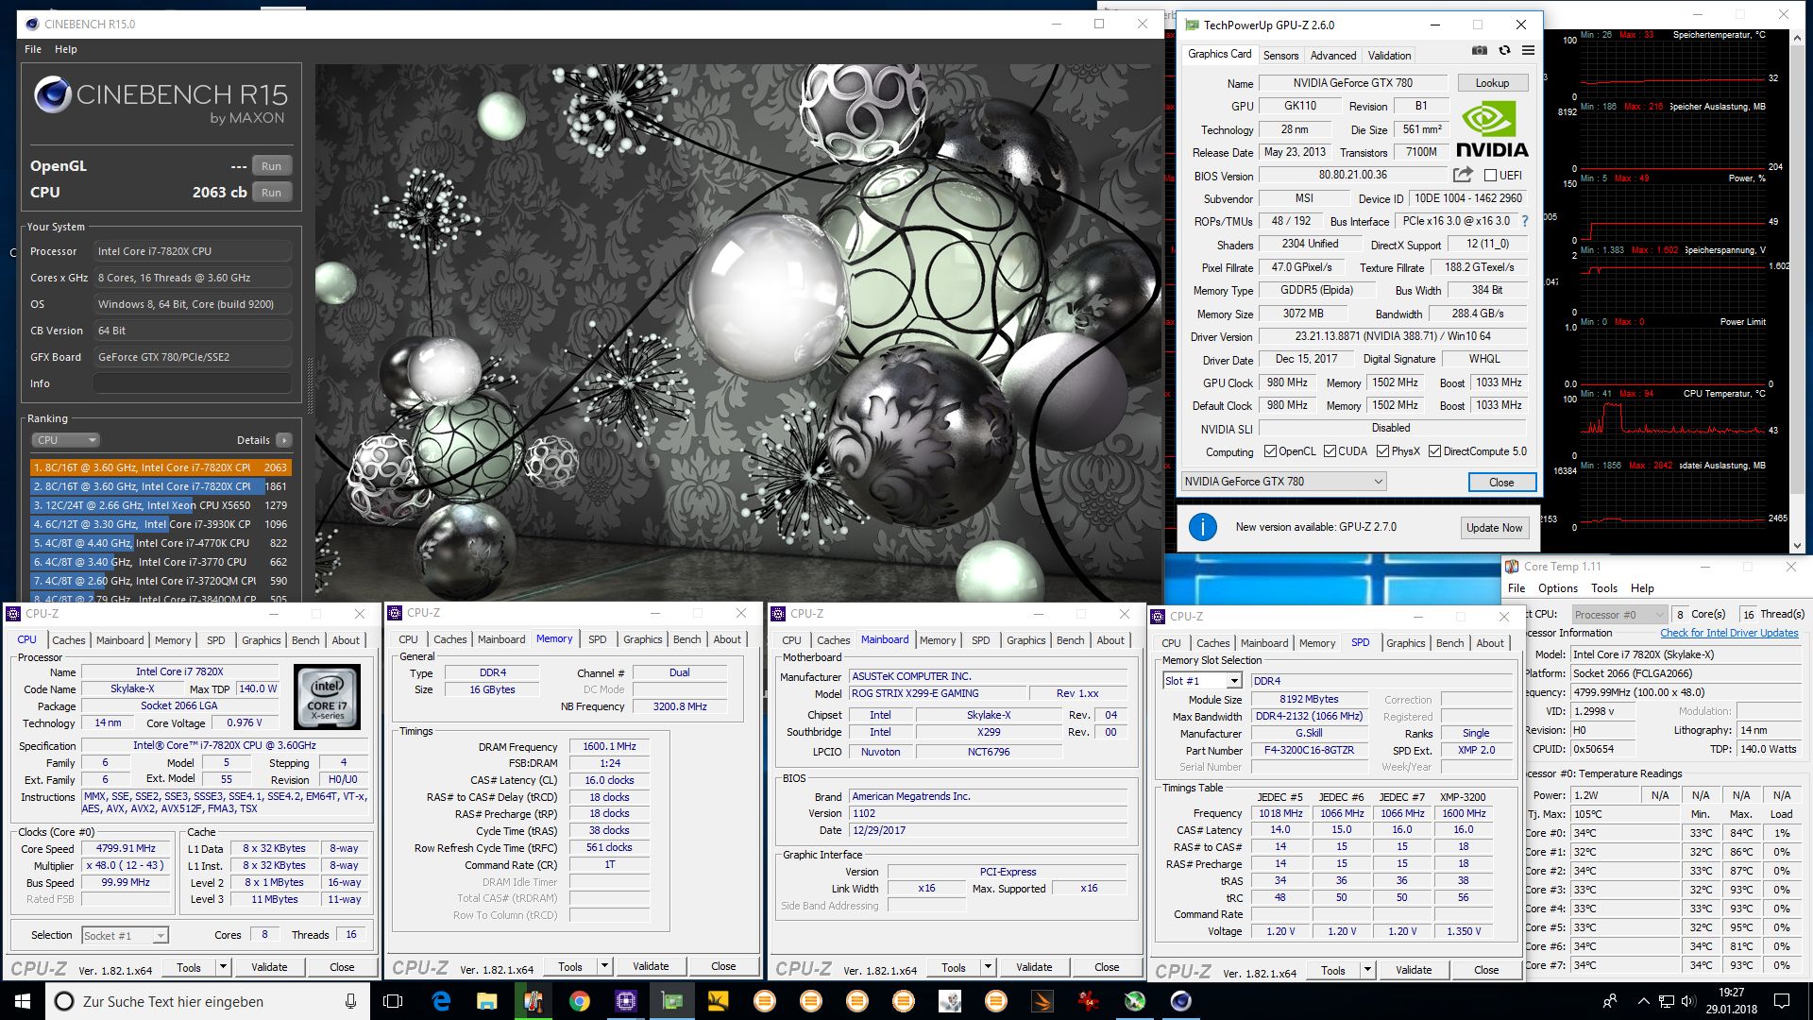This screenshot has height=1020, width=1813.
Task: Open the Tools dropdown arrow in the CPU-Z Memory window
Action: tap(605, 967)
